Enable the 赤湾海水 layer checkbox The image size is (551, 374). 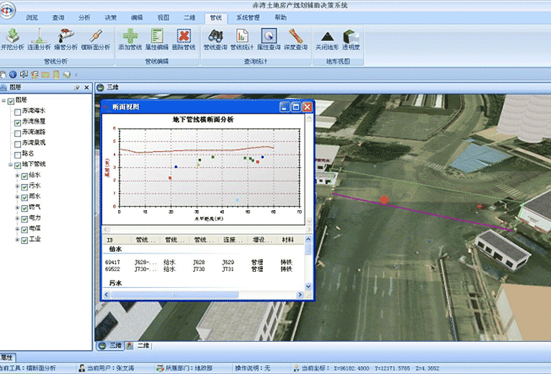pos(17,111)
